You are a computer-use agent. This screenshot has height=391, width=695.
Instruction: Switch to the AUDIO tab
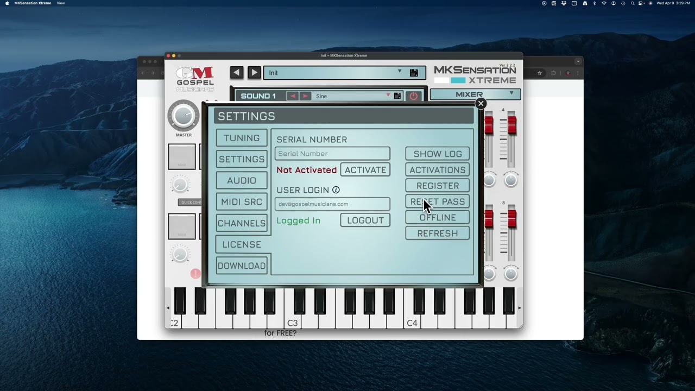click(242, 180)
